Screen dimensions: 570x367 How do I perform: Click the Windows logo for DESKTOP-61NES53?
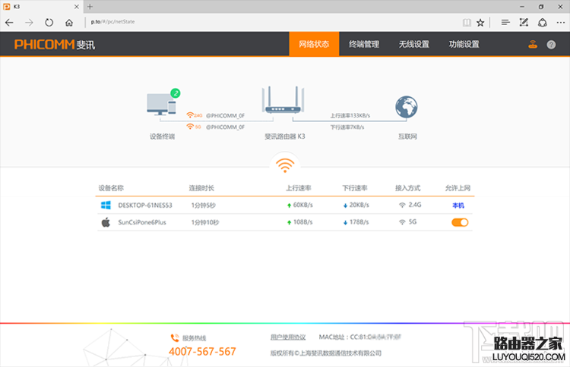106,205
